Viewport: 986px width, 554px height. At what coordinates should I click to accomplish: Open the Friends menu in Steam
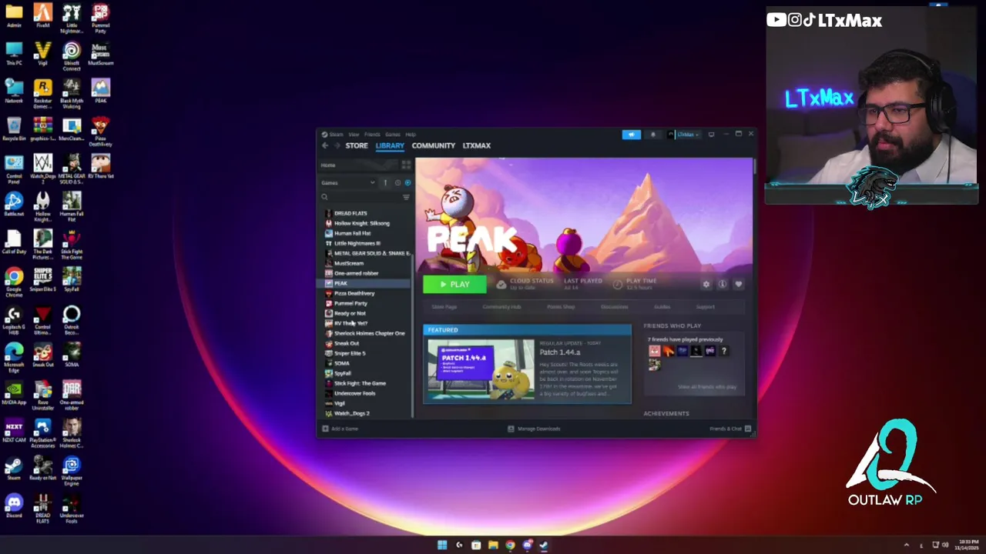point(372,135)
